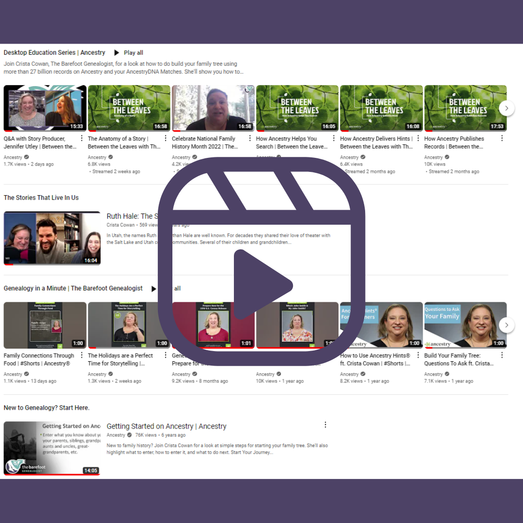523x523 pixels.
Task: Open options menu for How Ancestry Helps You Search video
Action: coord(334,138)
